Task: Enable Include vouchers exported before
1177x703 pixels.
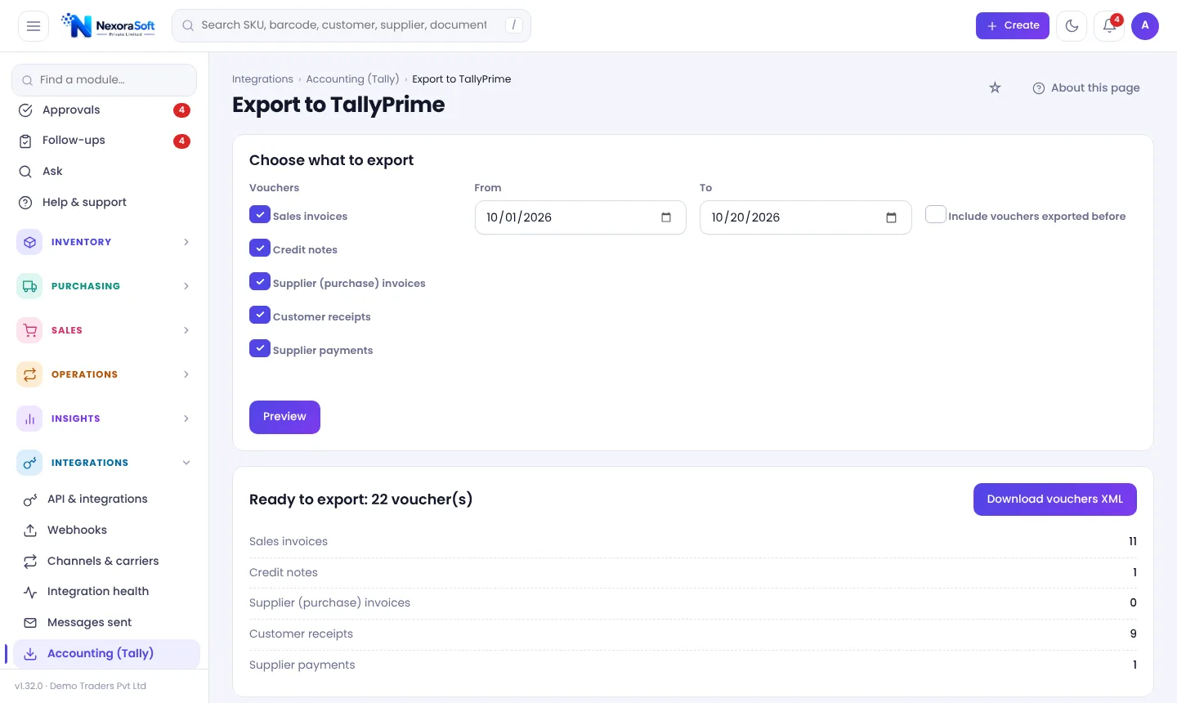Action: point(936,214)
